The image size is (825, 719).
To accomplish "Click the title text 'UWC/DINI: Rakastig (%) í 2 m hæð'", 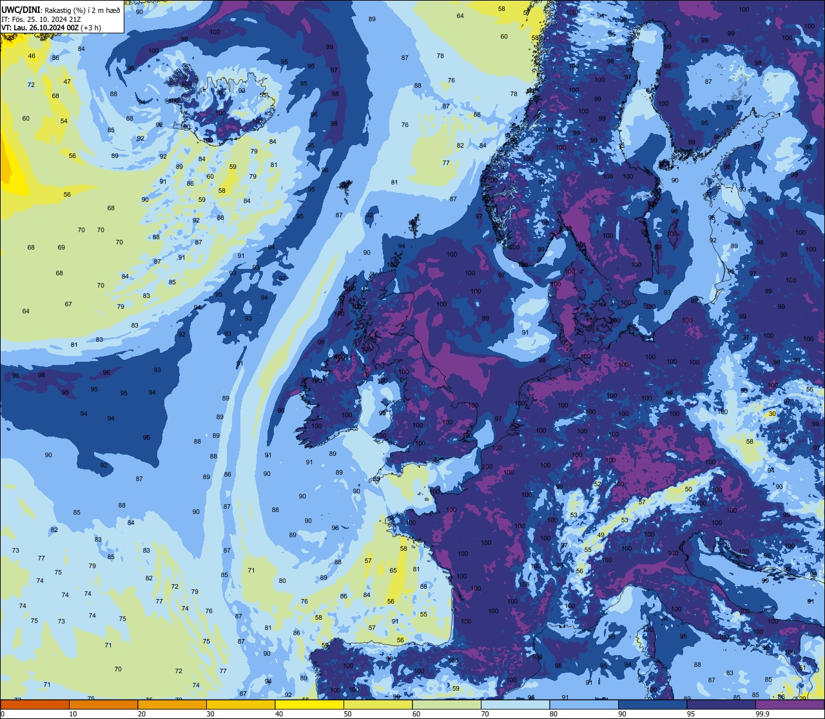I will 61,10.
